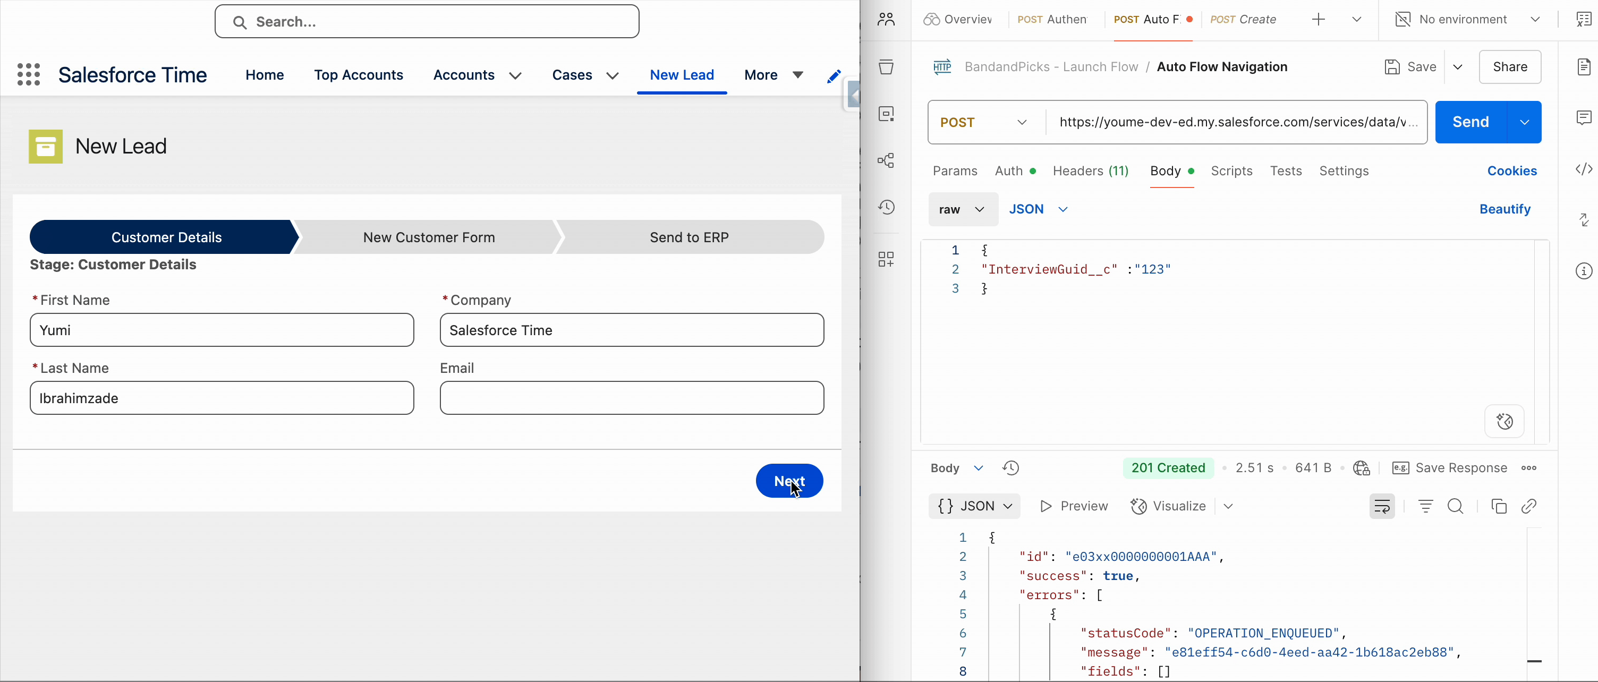
Task: Switch to Postman Overview tab
Action: 957,20
